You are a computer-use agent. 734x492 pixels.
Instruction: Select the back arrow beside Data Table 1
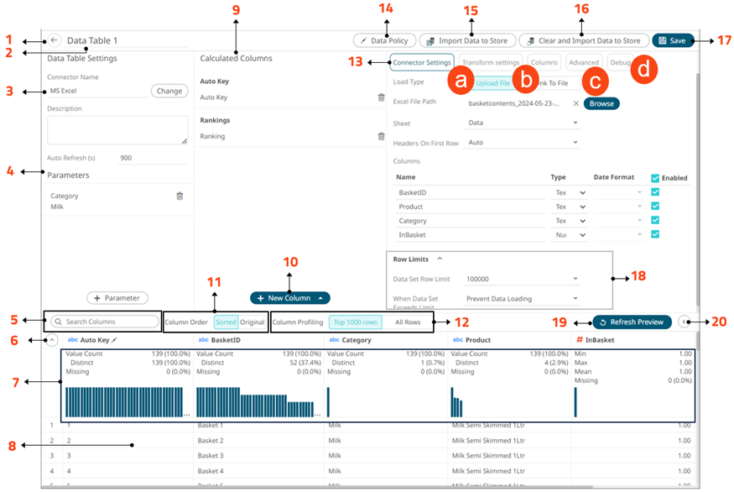coord(52,39)
